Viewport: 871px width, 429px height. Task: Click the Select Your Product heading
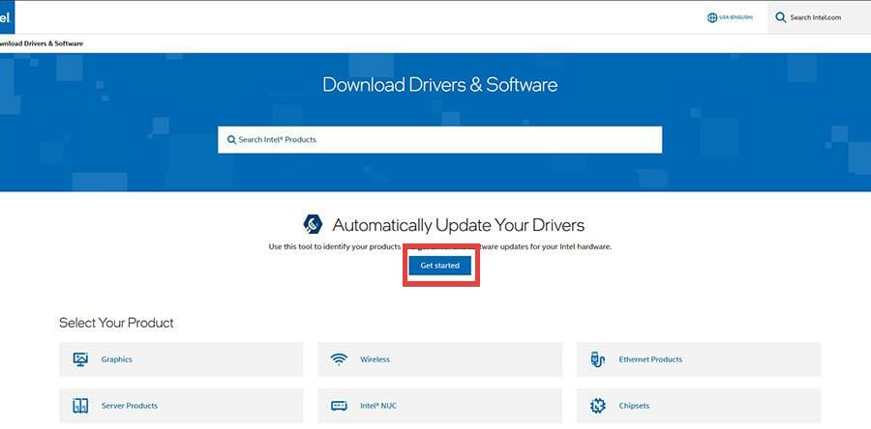[x=116, y=323]
